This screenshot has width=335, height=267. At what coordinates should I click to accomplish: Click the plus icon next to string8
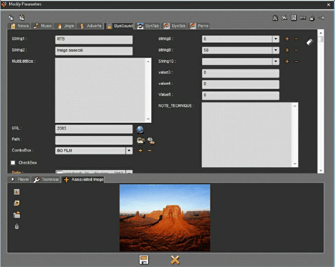point(287,39)
